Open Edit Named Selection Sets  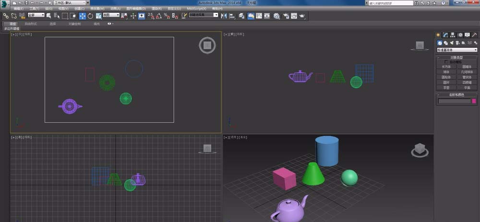click(184, 16)
